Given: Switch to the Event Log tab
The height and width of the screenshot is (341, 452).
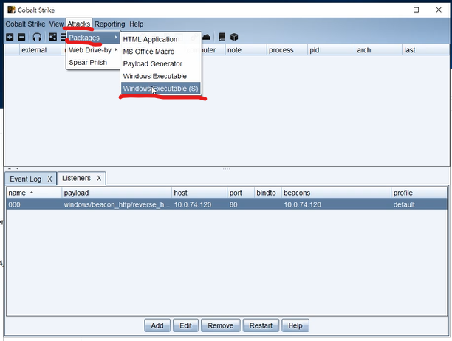Looking at the screenshot, I should [26, 179].
